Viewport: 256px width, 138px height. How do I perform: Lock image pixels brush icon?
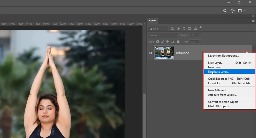(x=162, y=42)
